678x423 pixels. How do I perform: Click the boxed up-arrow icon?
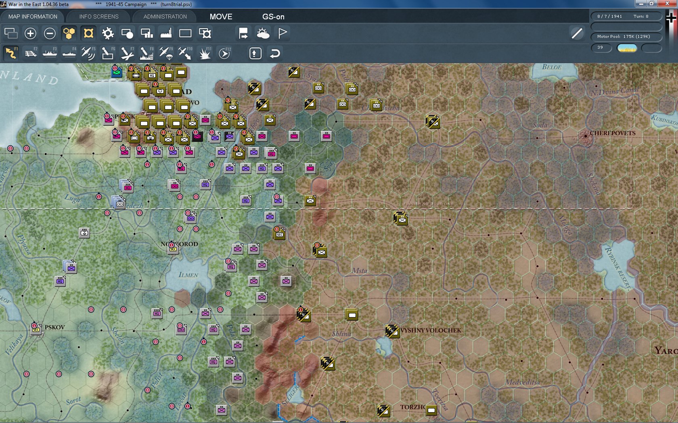[x=255, y=53]
